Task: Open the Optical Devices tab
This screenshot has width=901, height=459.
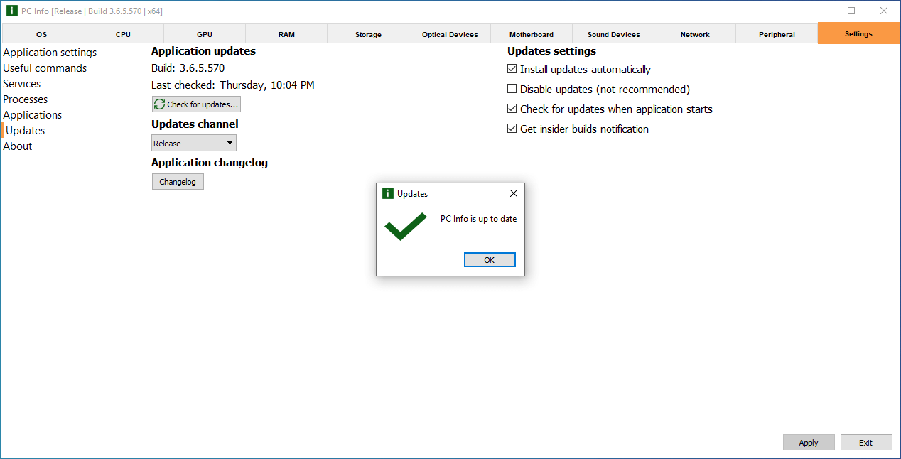Action: pos(450,34)
